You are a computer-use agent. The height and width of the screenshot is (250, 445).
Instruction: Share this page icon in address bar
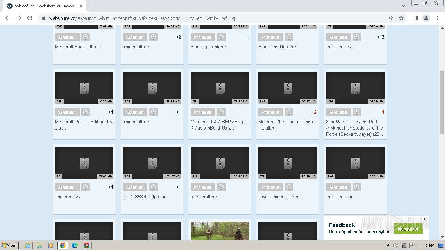(x=390, y=18)
